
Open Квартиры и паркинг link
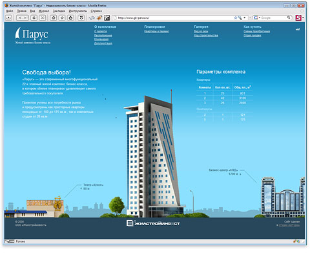[x=156, y=32]
